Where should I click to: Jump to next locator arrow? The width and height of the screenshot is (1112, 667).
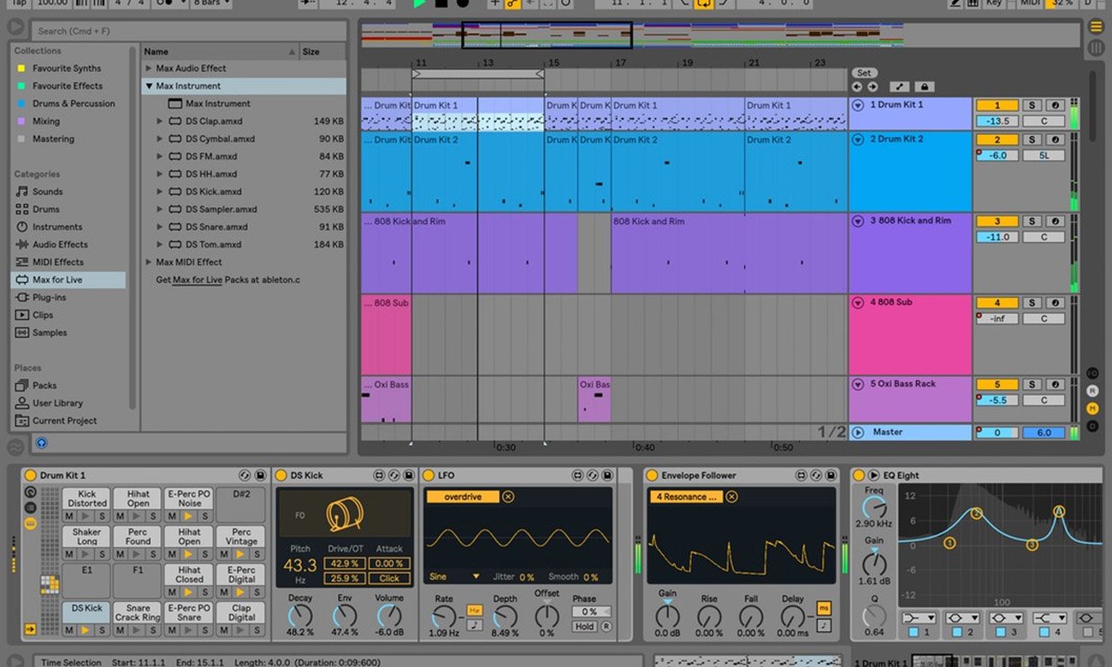tap(872, 86)
